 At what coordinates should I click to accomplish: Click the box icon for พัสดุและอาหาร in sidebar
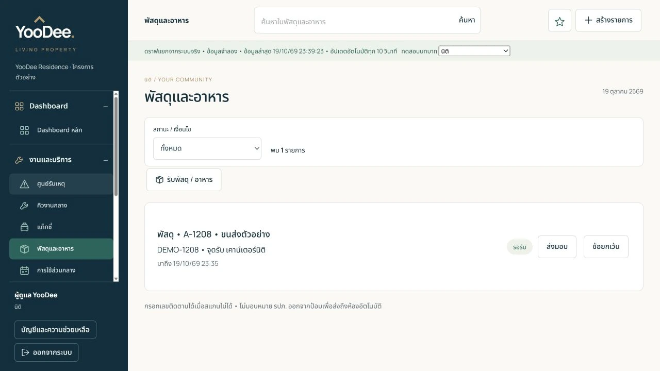(24, 249)
